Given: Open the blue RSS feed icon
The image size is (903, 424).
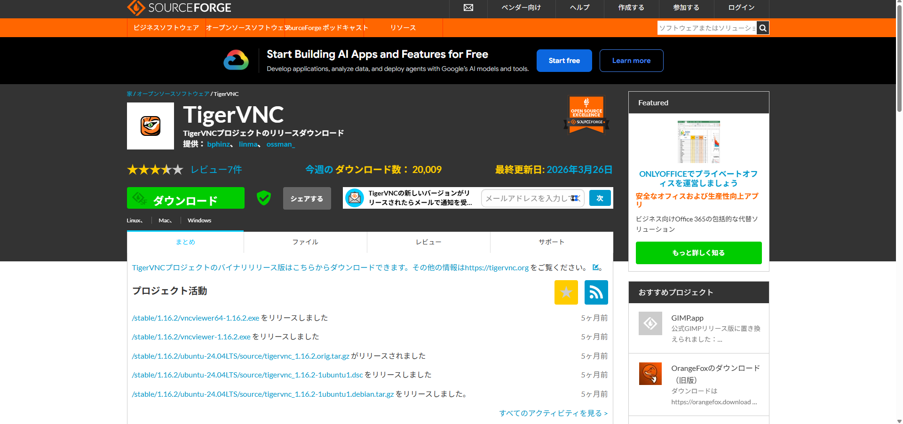Looking at the screenshot, I should click(596, 292).
